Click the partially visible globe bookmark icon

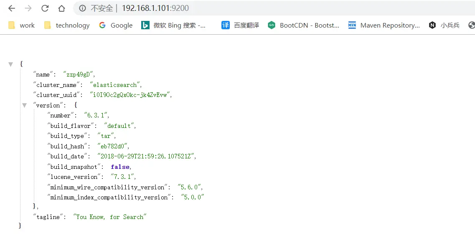pyautogui.click(x=471, y=25)
